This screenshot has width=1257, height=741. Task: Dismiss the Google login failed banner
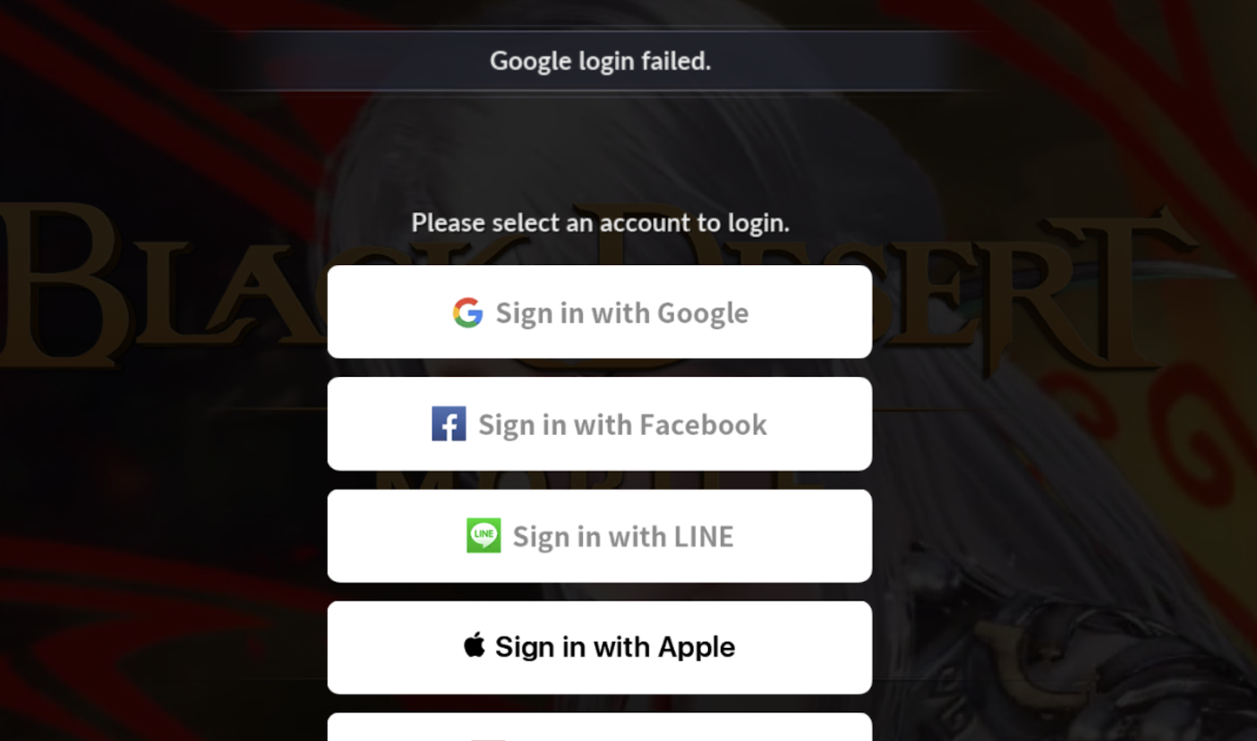click(600, 61)
